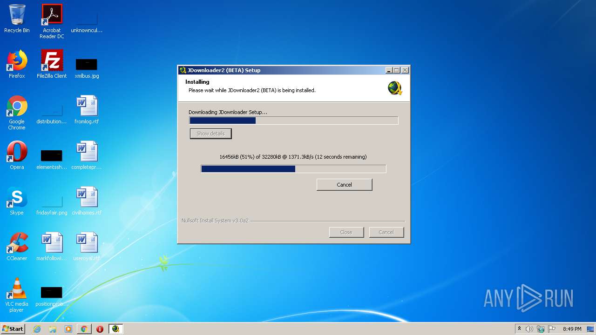This screenshot has width=596, height=335.
Task: Launch CCleaner desktop shortcut
Action: [17, 247]
